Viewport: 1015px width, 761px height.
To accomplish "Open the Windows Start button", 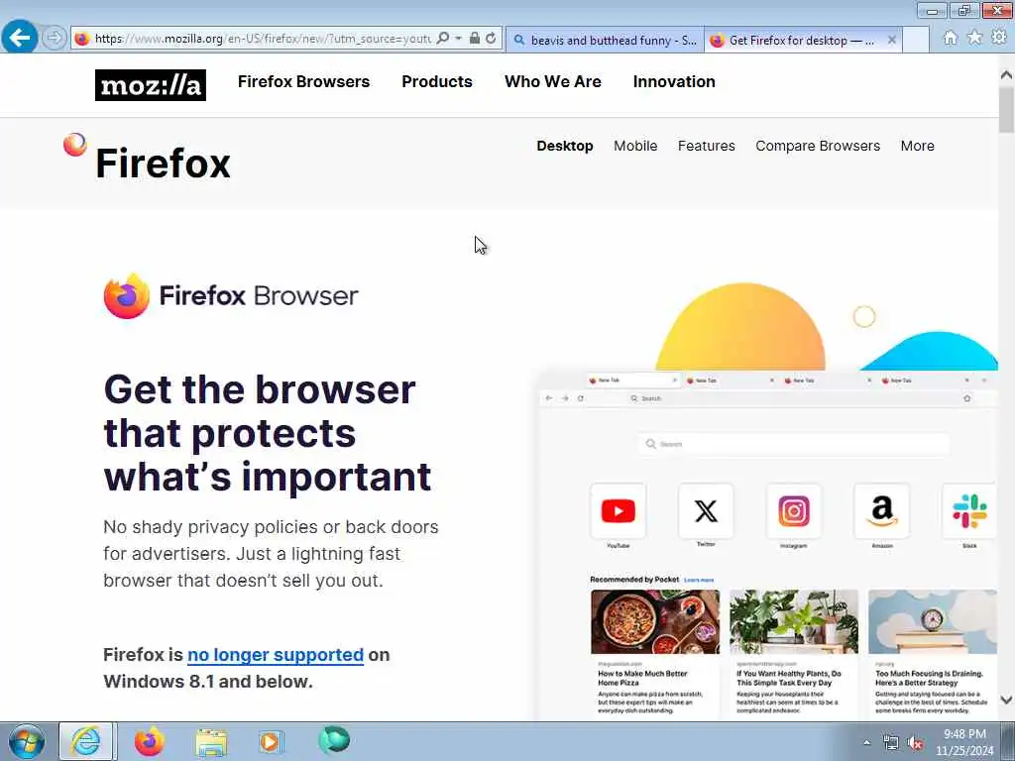I will (27, 741).
